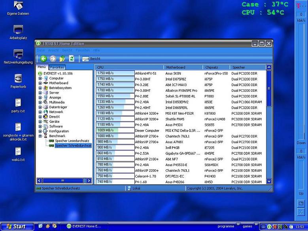Select the wakü.txt file icon
The height and width of the screenshot is (231, 308).
tap(18, 154)
